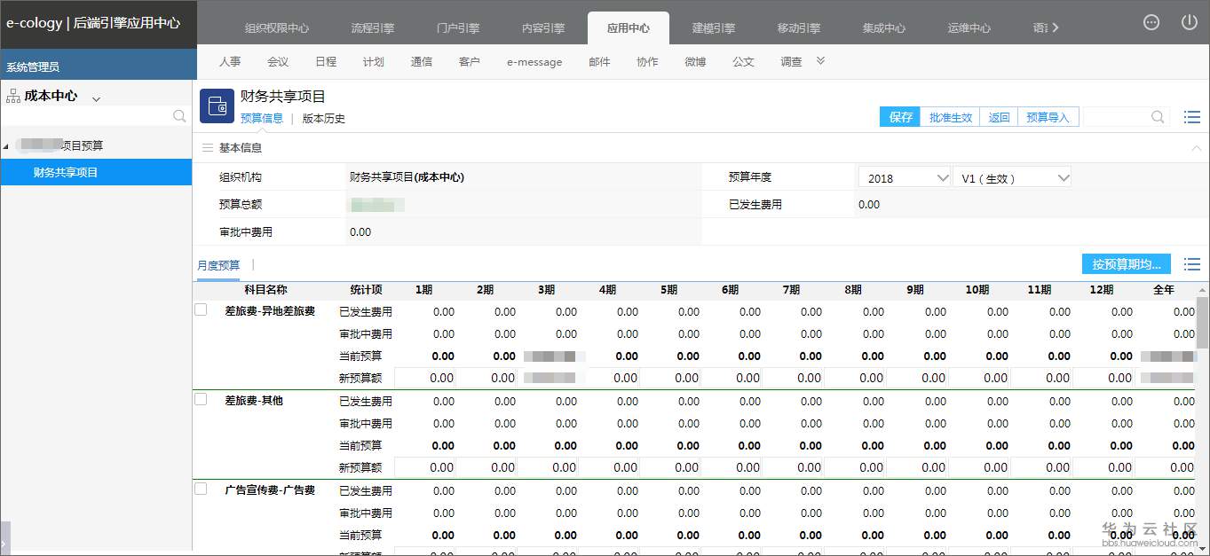Open the 客户 module

click(x=470, y=62)
